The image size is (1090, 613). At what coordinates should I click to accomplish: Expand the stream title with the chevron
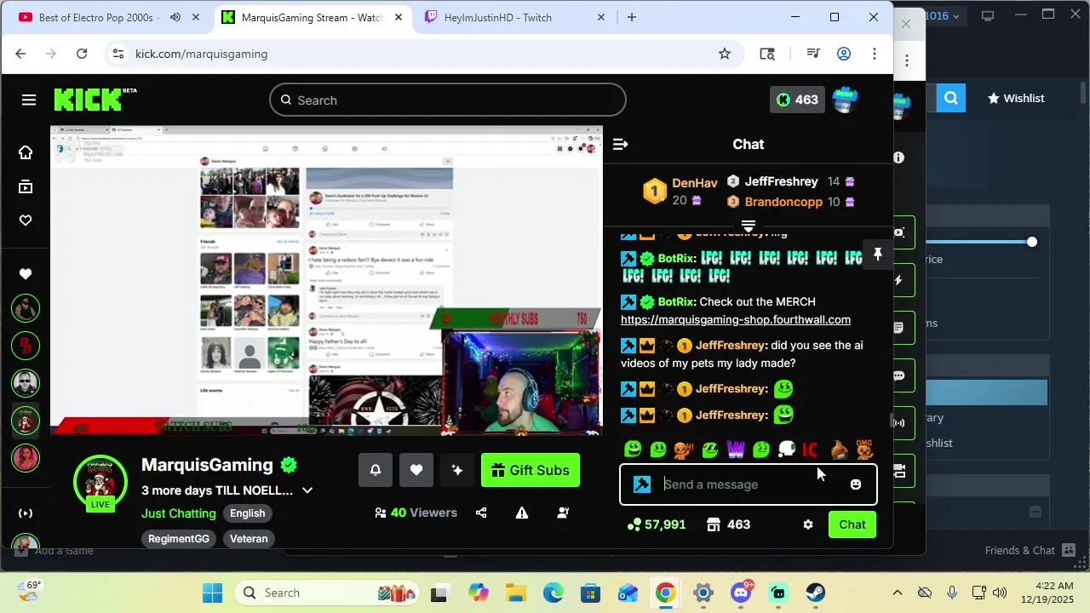(307, 490)
